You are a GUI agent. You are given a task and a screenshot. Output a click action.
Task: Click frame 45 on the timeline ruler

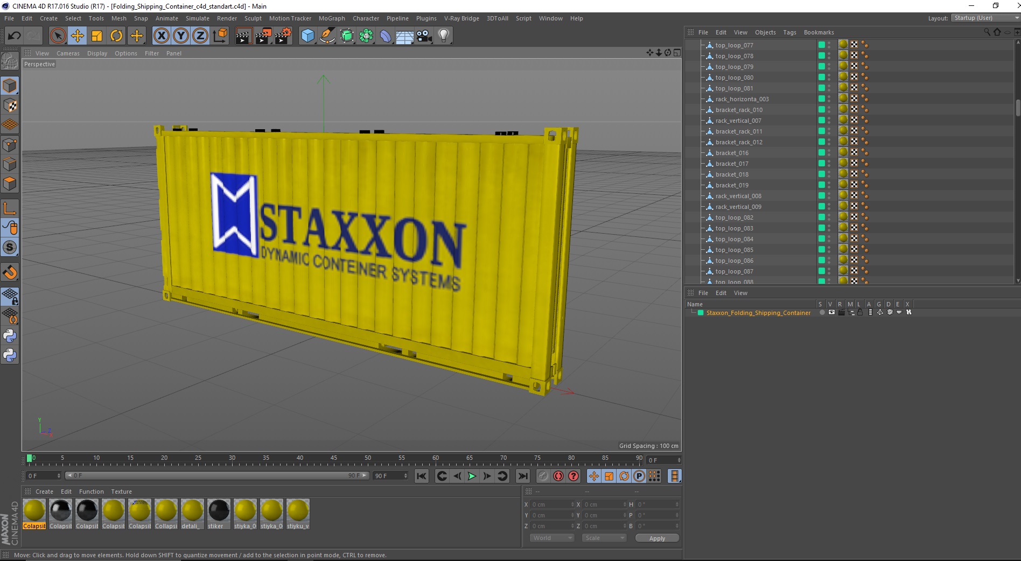334,458
